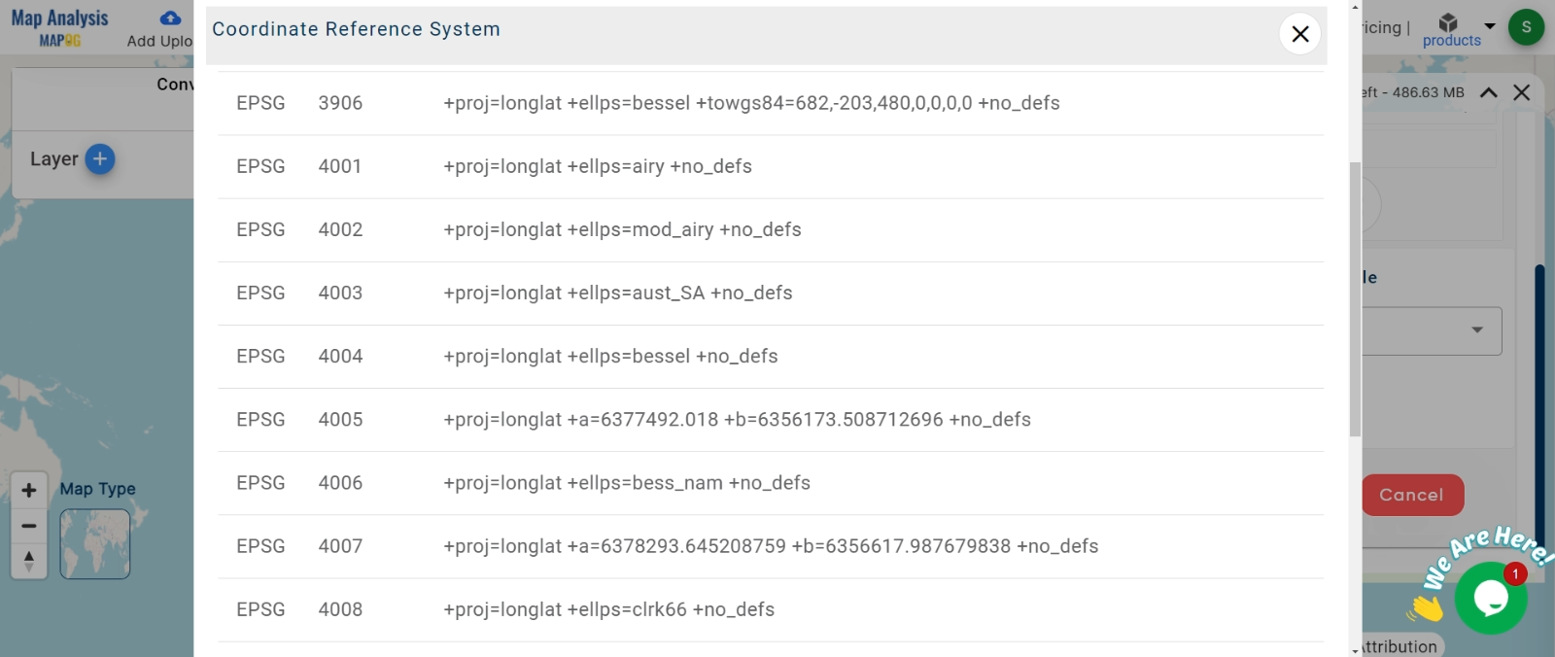
Task: Click the pricing menu item
Action: coord(1380,27)
